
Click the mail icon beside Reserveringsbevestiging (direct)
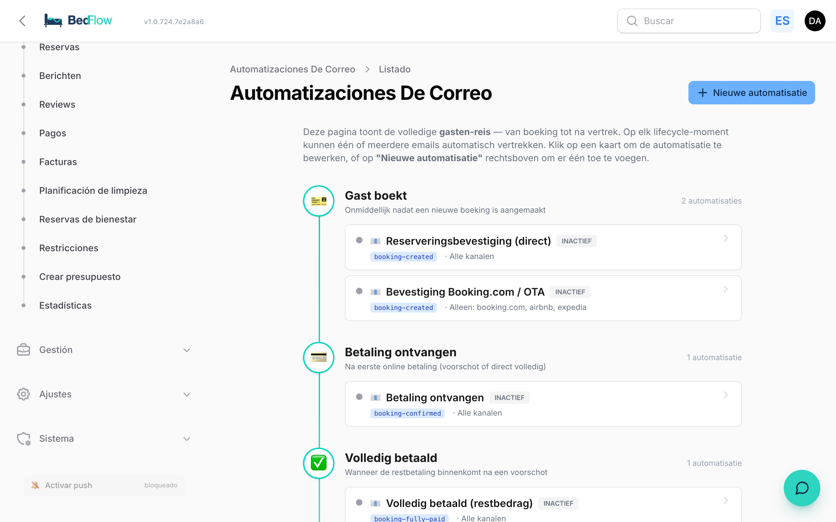point(375,241)
